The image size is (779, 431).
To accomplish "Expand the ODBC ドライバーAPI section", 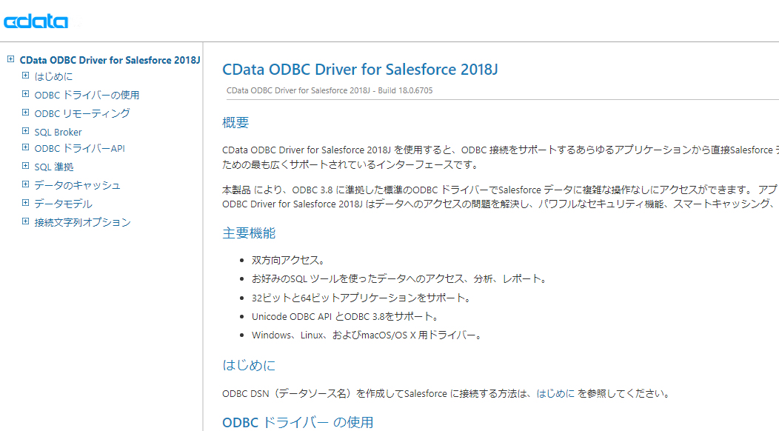I will point(24,149).
